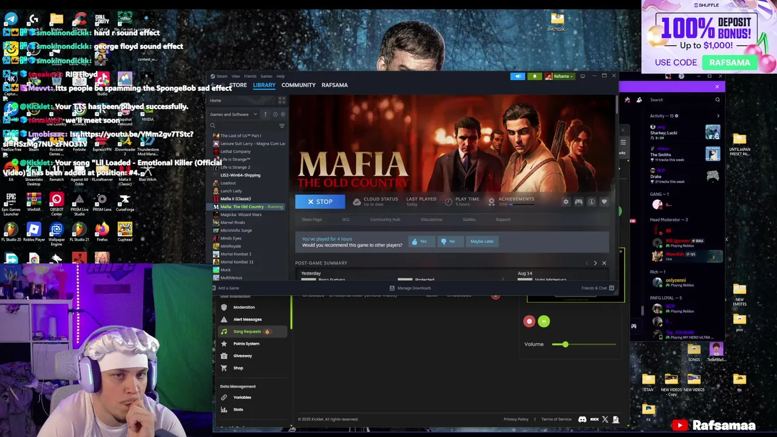Image resolution: width=777 pixels, height=437 pixels.
Task: Switch to Steam LIBRARY tab
Action: [x=264, y=85]
